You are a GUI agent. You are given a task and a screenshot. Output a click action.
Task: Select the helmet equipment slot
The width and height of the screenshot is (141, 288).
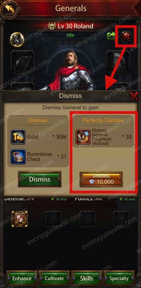click(118, 62)
